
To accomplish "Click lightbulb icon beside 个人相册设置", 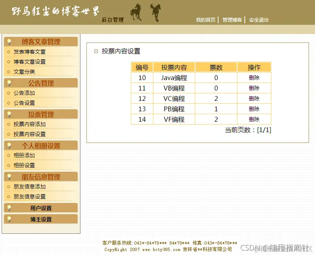I will click(x=9, y=145).
